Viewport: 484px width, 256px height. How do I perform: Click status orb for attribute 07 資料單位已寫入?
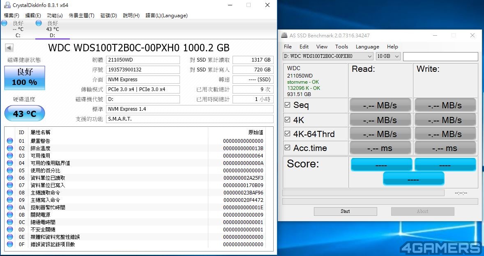pos(10,185)
